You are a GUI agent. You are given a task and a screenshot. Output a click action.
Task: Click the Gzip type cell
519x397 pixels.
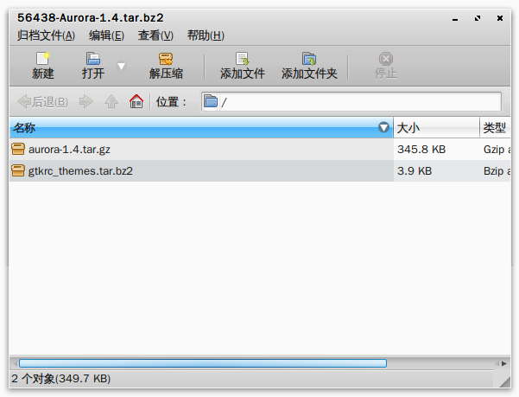pyautogui.click(x=497, y=150)
